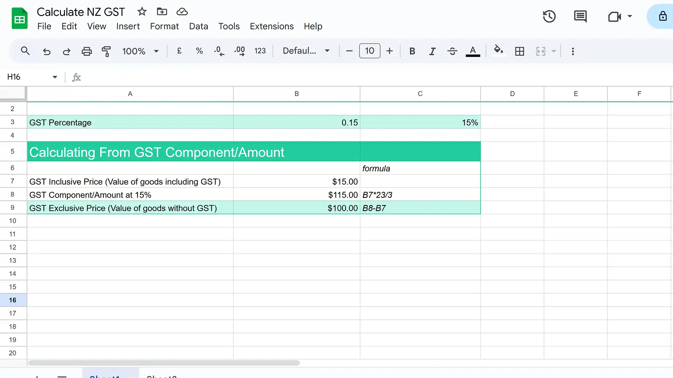The width and height of the screenshot is (673, 378).
Task: Decrease font size with minus button
Action: (349, 51)
